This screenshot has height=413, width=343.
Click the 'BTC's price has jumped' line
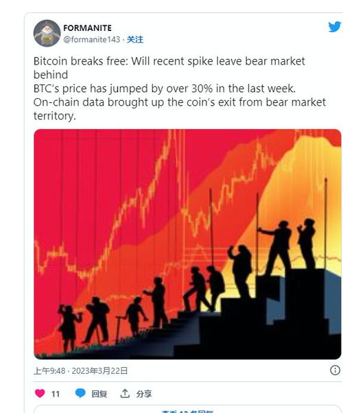pos(165,88)
